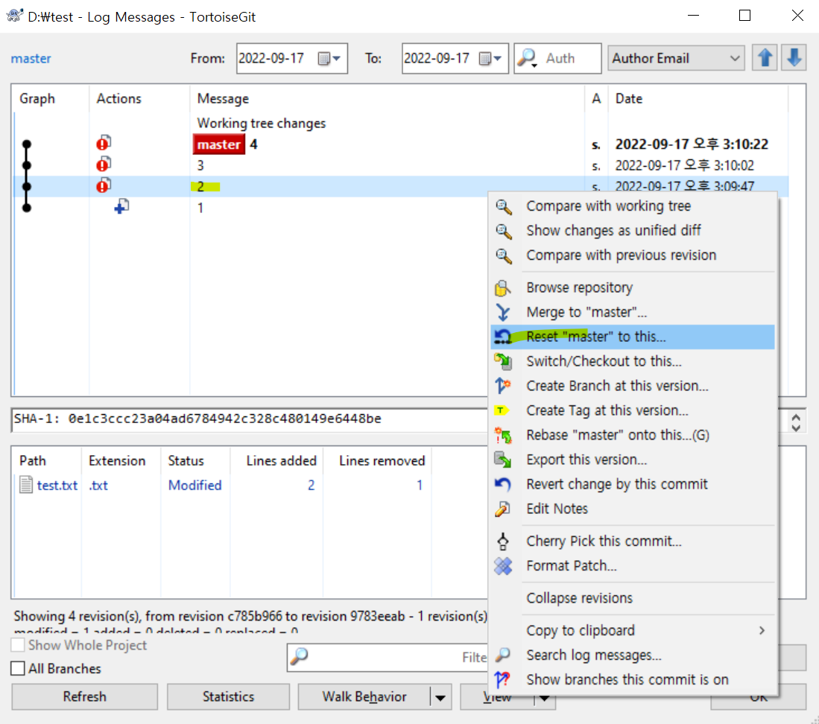Open the Author Email filter dropdown
The image size is (819, 724).
coord(676,58)
